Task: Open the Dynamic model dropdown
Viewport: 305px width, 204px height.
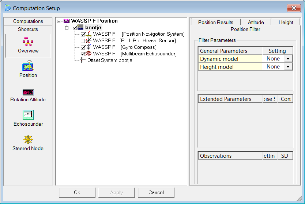Action: [288, 59]
